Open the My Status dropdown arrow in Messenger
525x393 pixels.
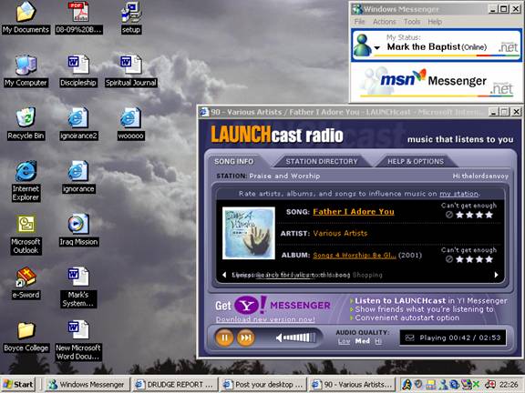376,48
